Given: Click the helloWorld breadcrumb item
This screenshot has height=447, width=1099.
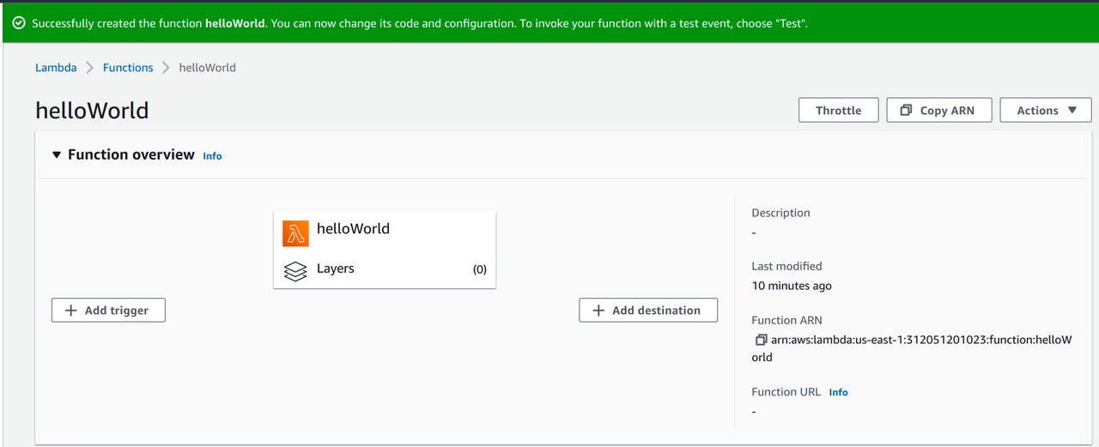Looking at the screenshot, I should [x=207, y=68].
